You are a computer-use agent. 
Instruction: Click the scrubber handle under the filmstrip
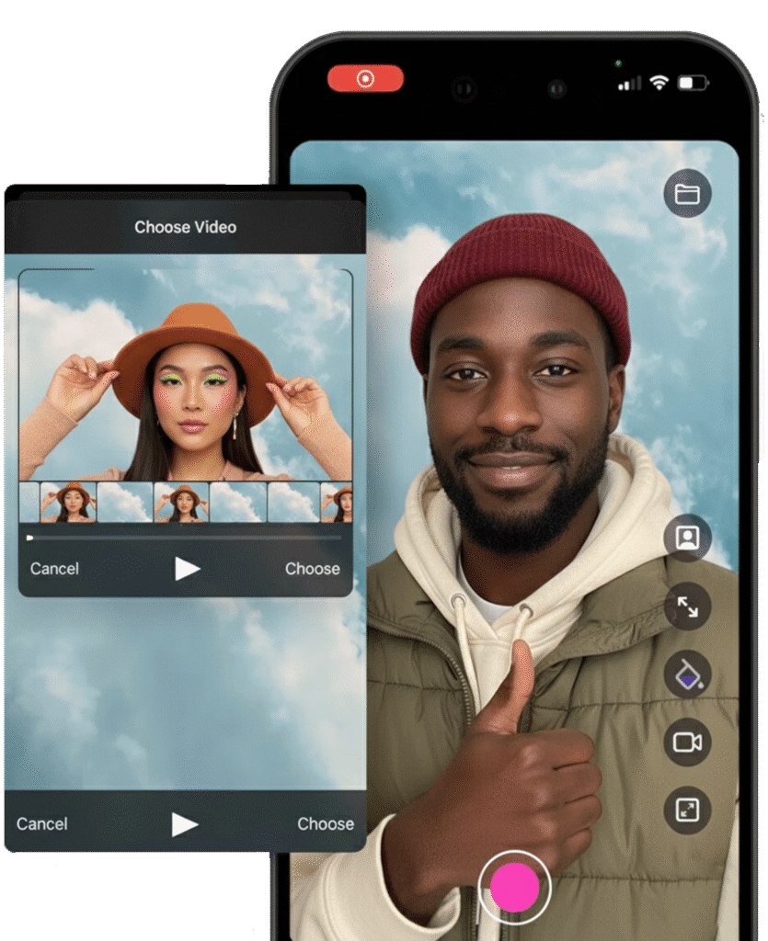tap(30, 538)
